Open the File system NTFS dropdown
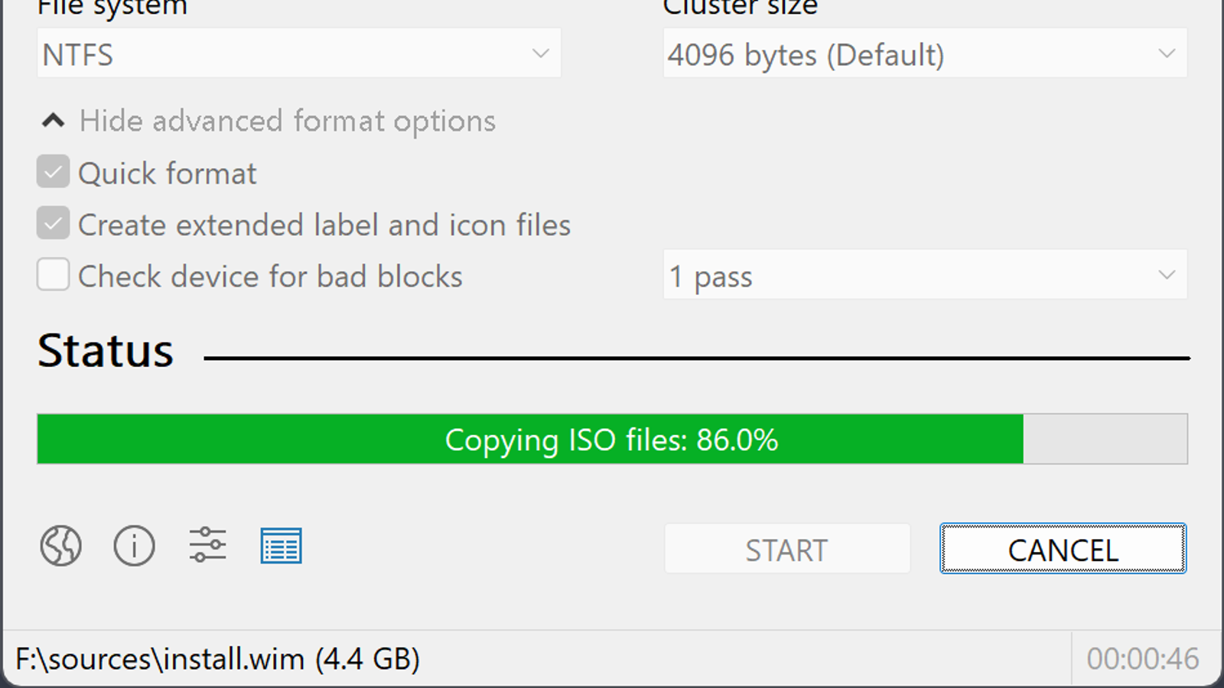This screenshot has width=1224, height=688. click(298, 54)
